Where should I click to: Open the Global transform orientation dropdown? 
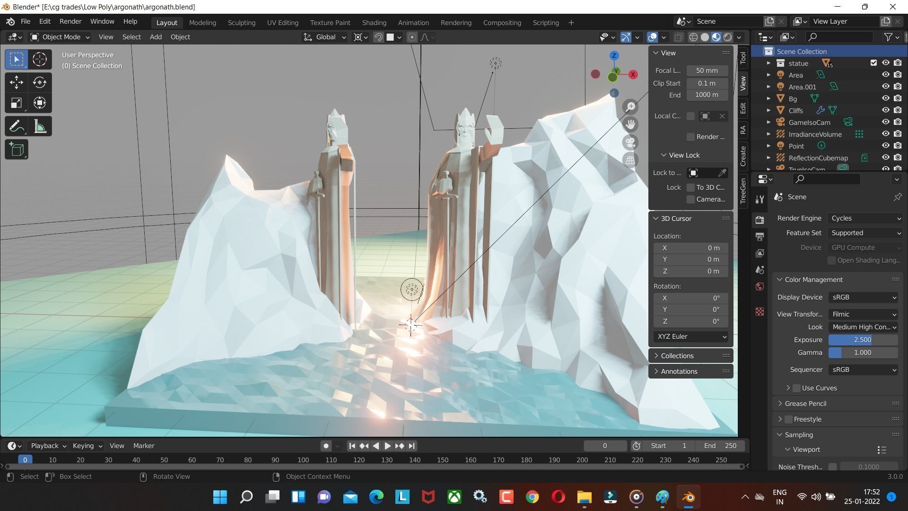coord(324,37)
